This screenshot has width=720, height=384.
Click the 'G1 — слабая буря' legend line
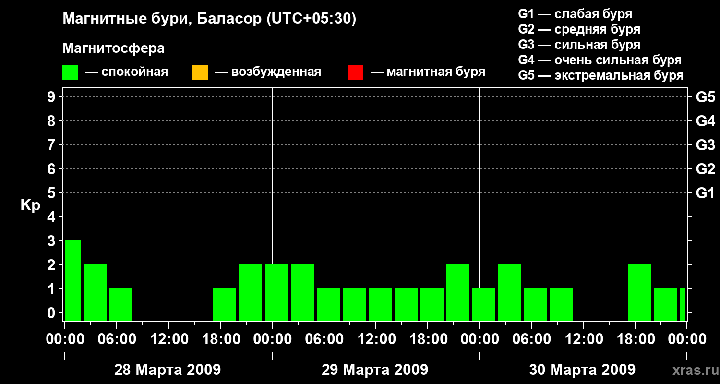click(x=575, y=14)
